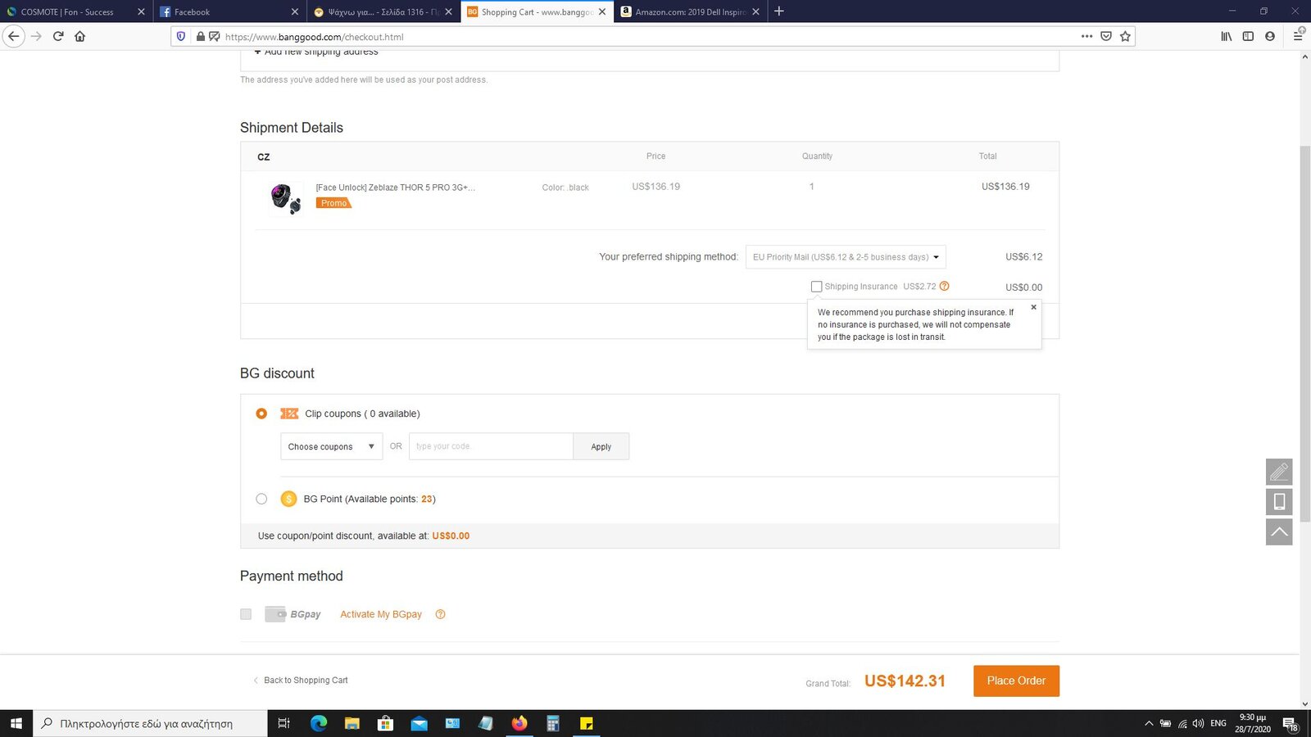Open Firefox account icon
Image resolution: width=1311 pixels, height=737 pixels.
(x=1270, y=36)
